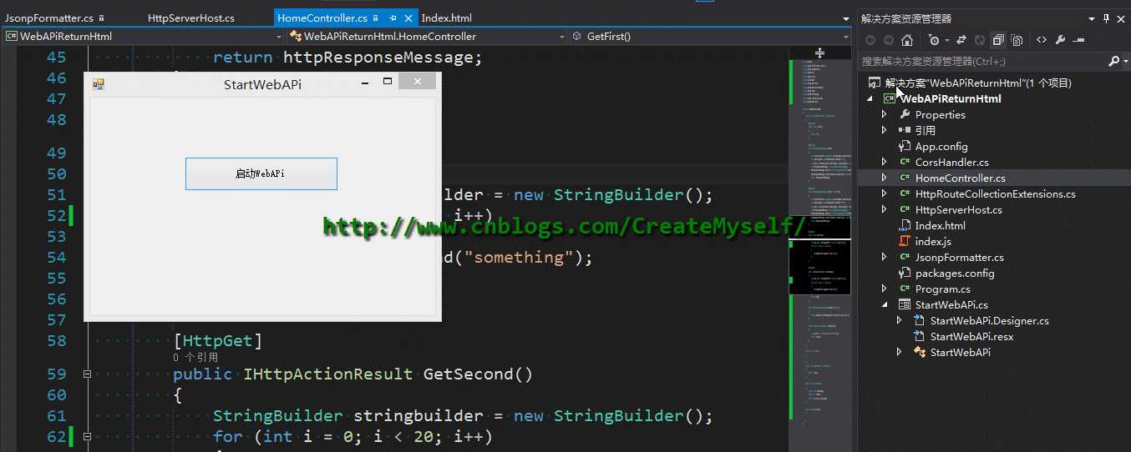Click the class icon beside StartWebAPi child node
The height and width of the screenshot is (452, 1131).
(x=920, y=352)
